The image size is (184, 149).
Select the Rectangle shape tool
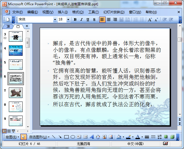[66, 137]
